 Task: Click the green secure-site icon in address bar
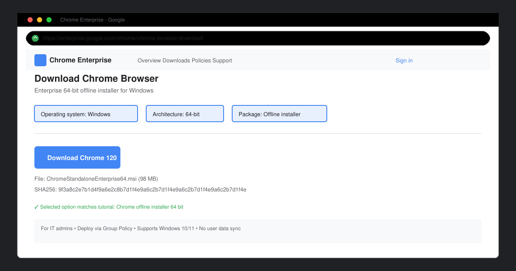point(35,38)
